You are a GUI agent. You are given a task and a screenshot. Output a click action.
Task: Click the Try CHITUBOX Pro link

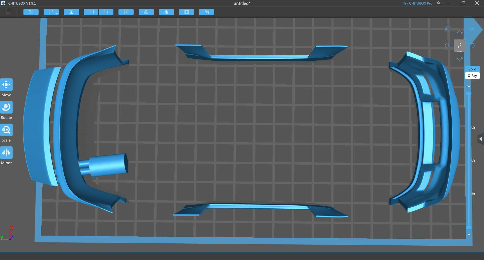click(x=417, y=3)
